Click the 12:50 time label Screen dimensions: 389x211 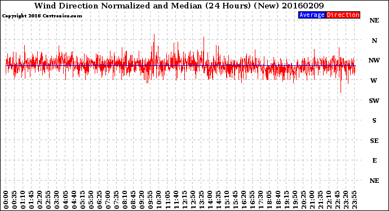[x=193, y=200]
